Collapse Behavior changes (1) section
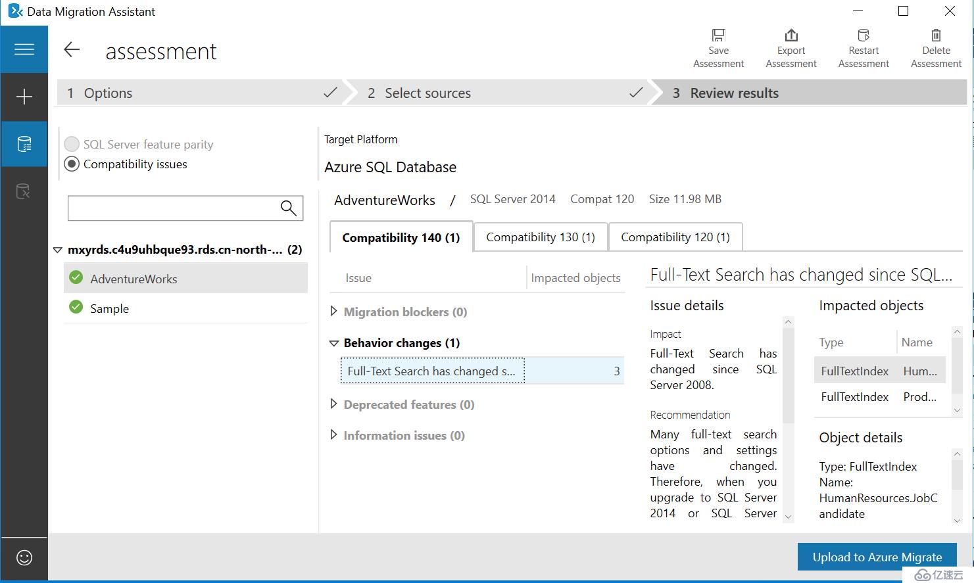974x583 pixels. 333,343
